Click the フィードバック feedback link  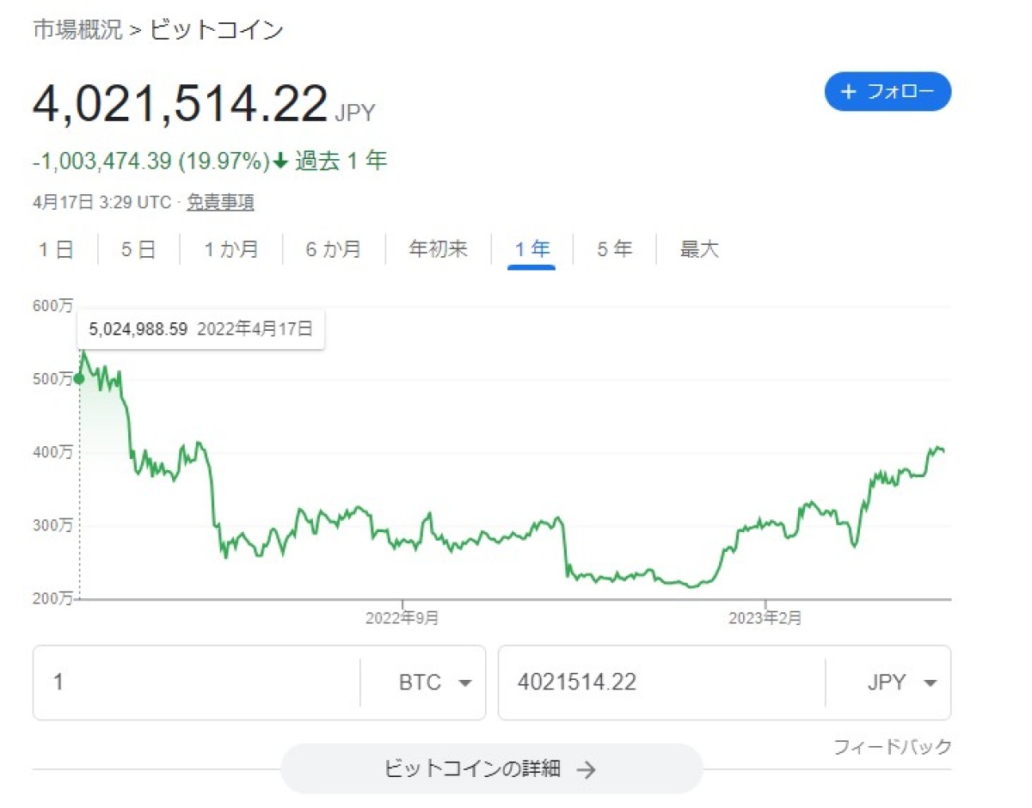tap(893, 747)
